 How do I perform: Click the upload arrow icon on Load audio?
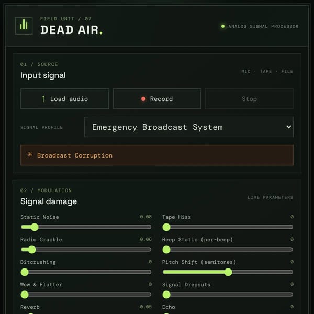click(43, 99)
